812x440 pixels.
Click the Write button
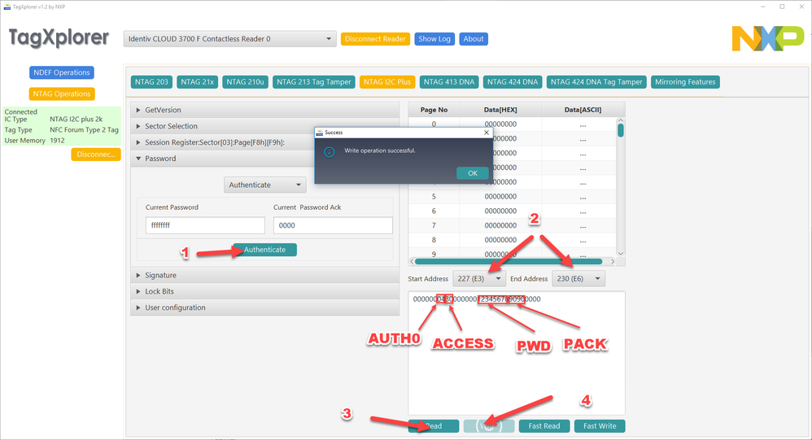pyautogui.click(x=489, y=426)
